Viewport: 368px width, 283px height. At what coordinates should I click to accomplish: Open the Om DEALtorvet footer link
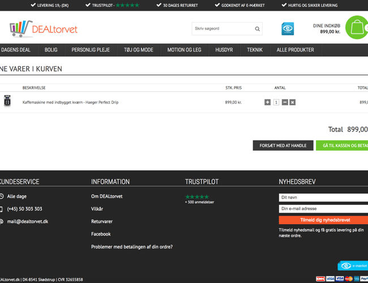pyautogui.click(x=106, y=196)
